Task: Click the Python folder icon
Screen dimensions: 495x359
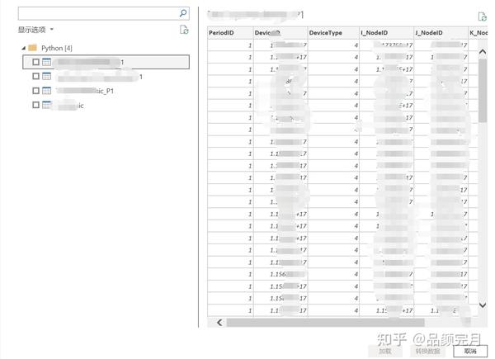Action: coord(32,48)
